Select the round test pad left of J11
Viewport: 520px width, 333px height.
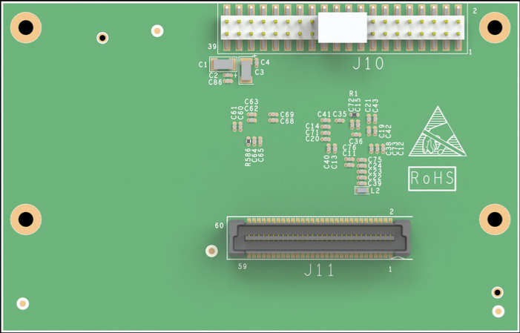tap(211, 251)
